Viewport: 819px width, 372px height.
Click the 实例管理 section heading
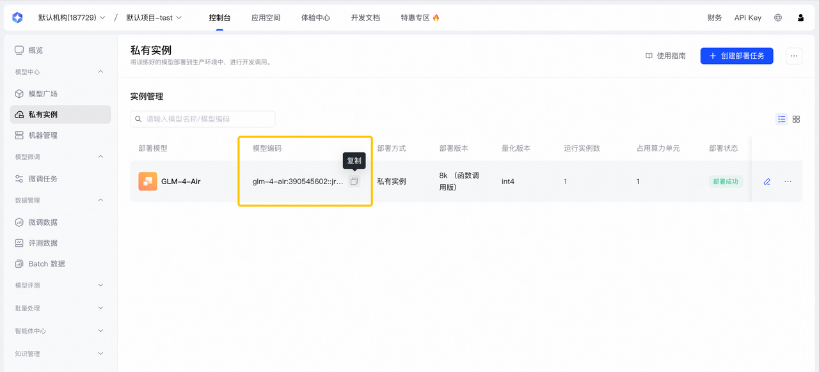[147, 97]
